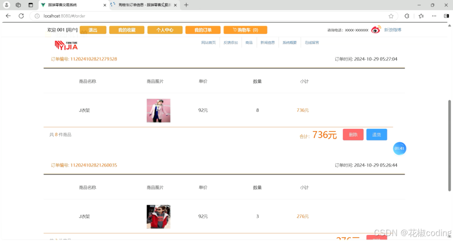Screen dimensions: 453x241
Task: Click order time 2024-10-29 05:26:44
Action: pos(376,165)
